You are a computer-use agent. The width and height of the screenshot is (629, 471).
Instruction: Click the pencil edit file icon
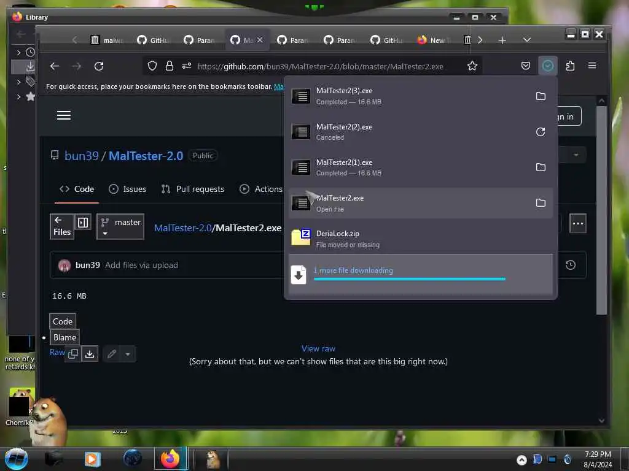click(x=112, y=354)
